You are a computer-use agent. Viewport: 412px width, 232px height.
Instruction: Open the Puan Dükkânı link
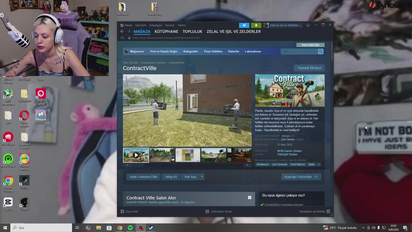click(213, 52)
